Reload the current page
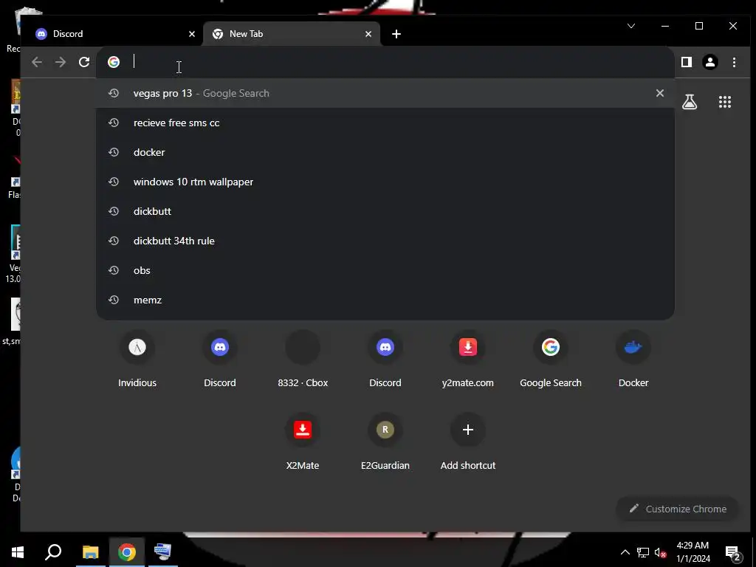This screenshot has height=567, width=756. click(84, 62)
